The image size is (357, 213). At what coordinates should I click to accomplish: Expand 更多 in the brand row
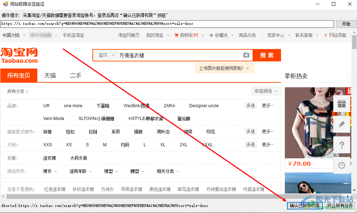(267, 105)
